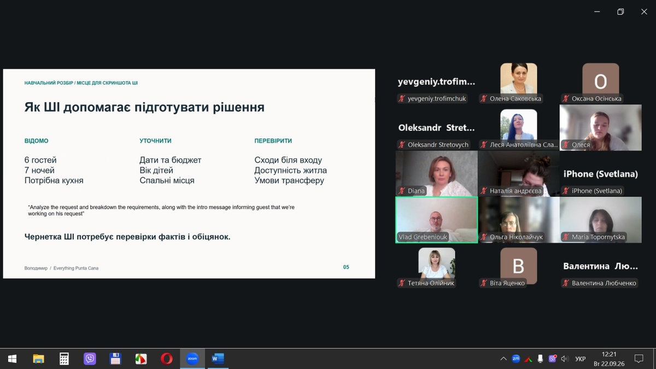The image size is (656, 369).
Task: Open the clock and date flyout
Action: (x=609, y=359)
